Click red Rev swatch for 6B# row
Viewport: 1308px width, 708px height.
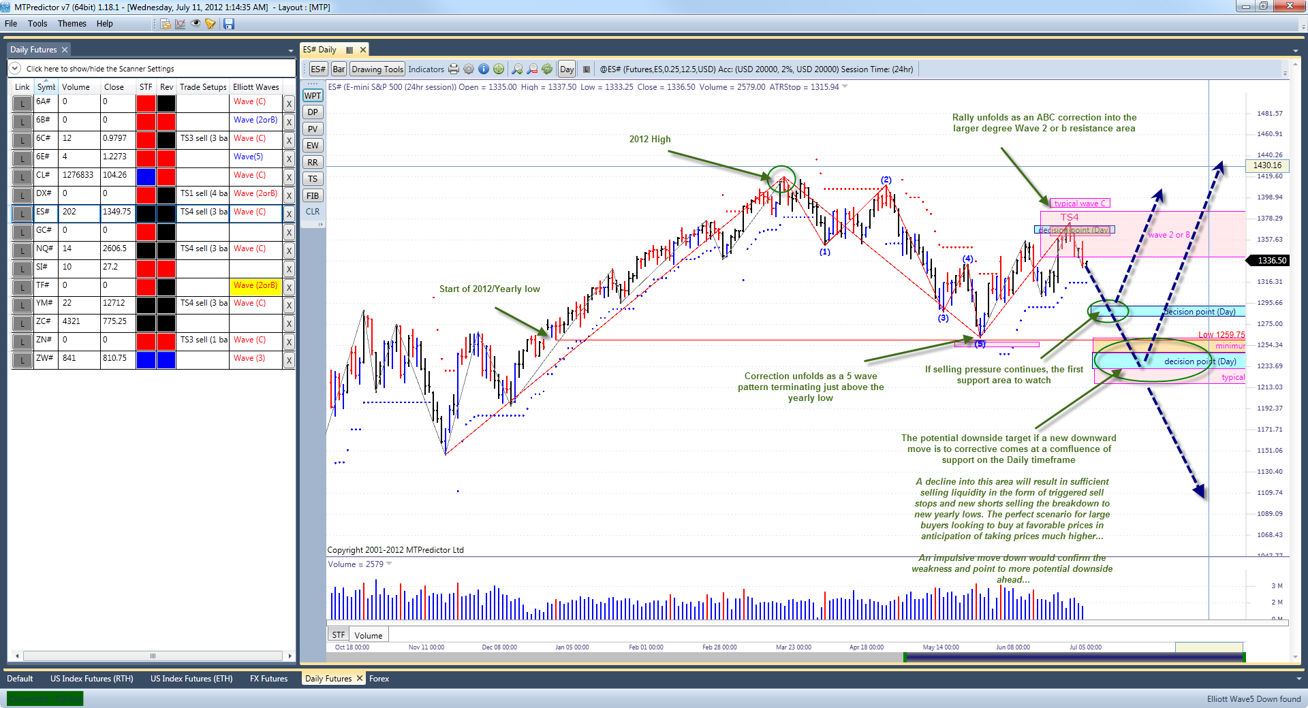click(x=166, y=122)
